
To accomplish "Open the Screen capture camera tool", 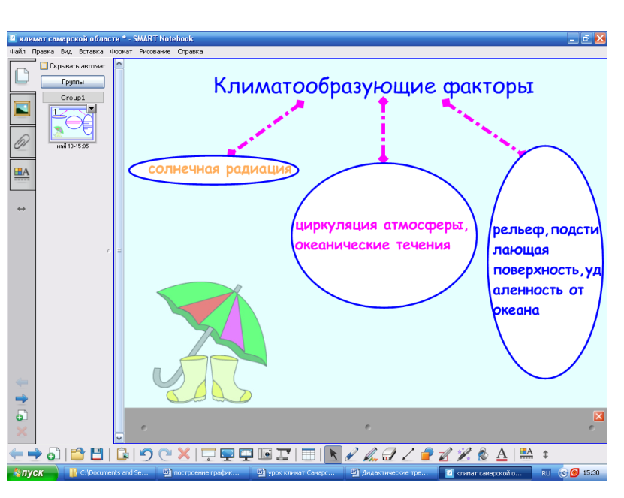I will pos(264,454).
